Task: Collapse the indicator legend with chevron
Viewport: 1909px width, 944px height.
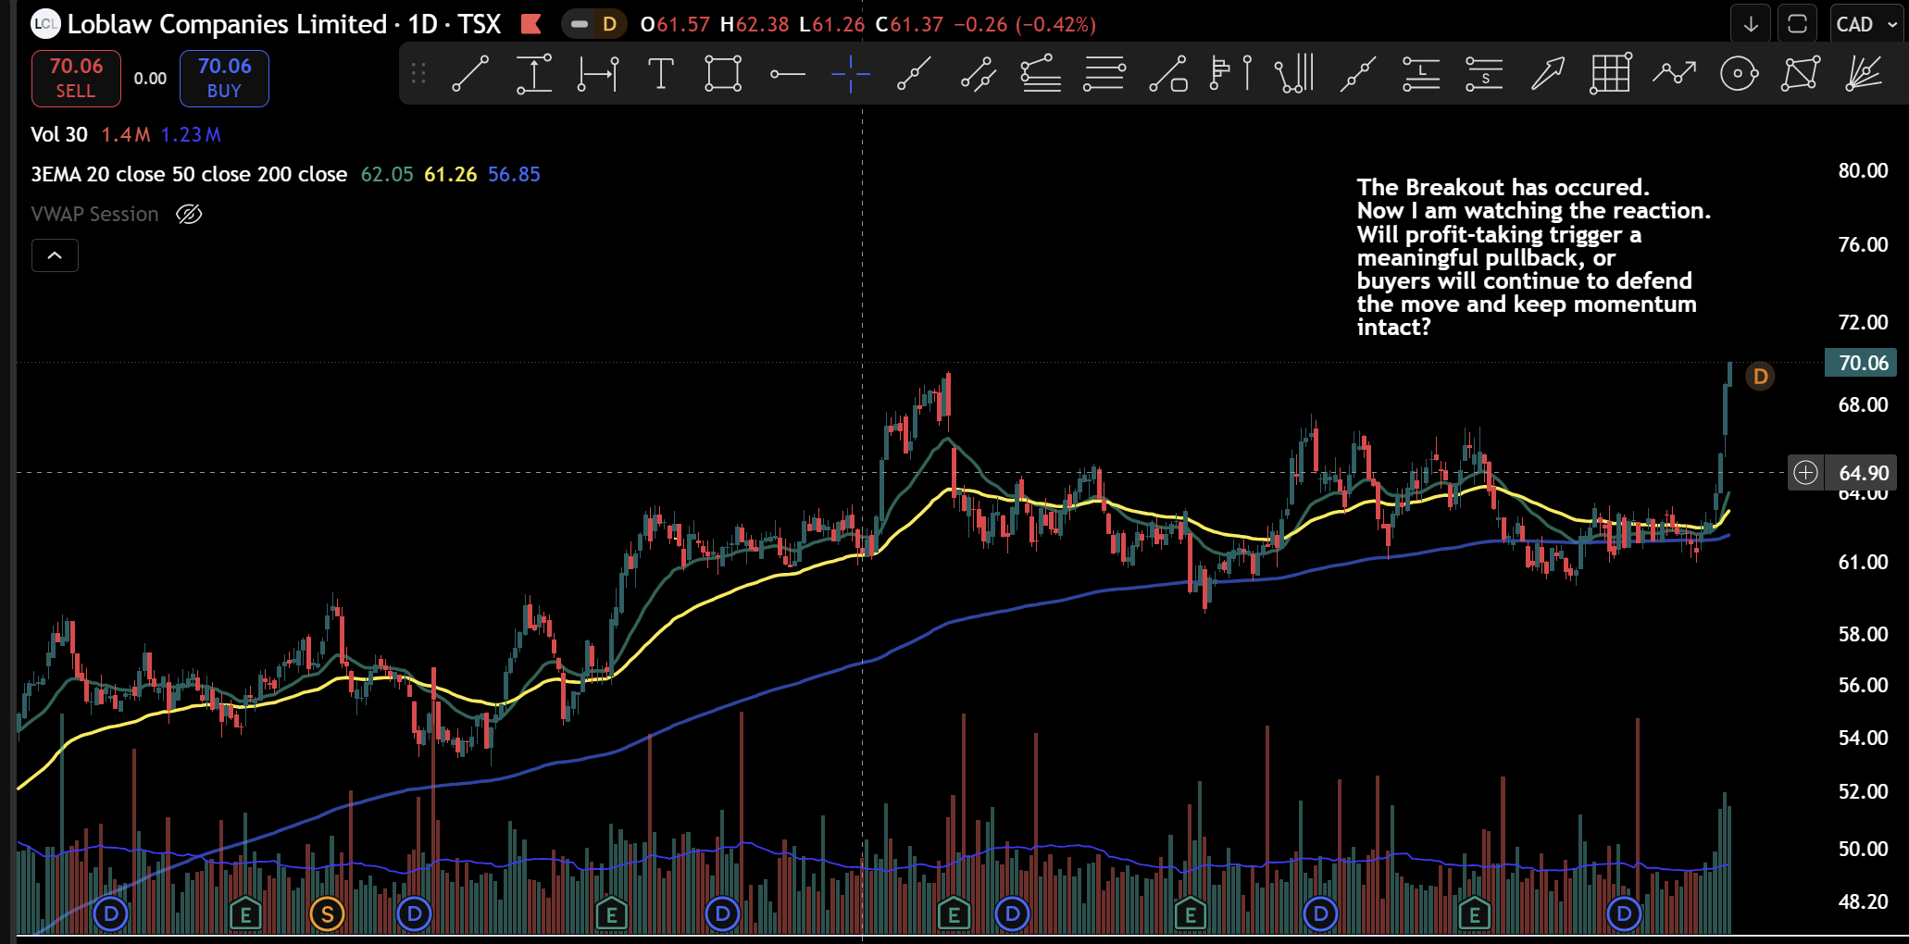Action: (55, 255)
